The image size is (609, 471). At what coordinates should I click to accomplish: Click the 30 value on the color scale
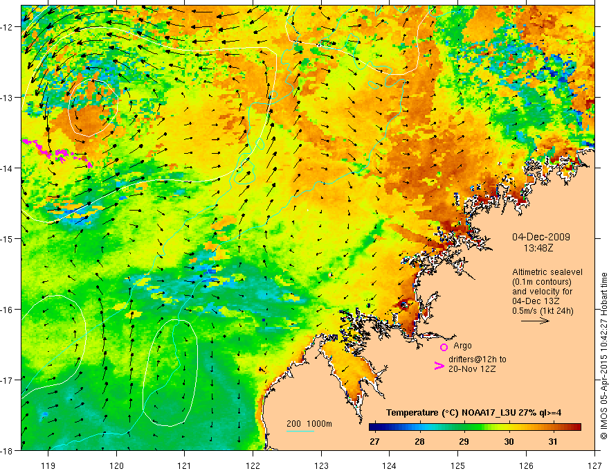(x=509, y=442)
